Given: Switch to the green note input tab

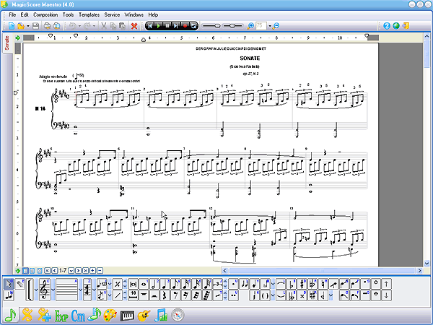Looking at the screenshot, I should 11,315.
